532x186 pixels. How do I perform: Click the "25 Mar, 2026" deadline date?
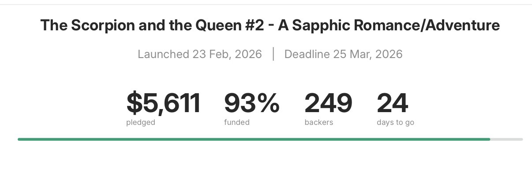tap(368, 54)
